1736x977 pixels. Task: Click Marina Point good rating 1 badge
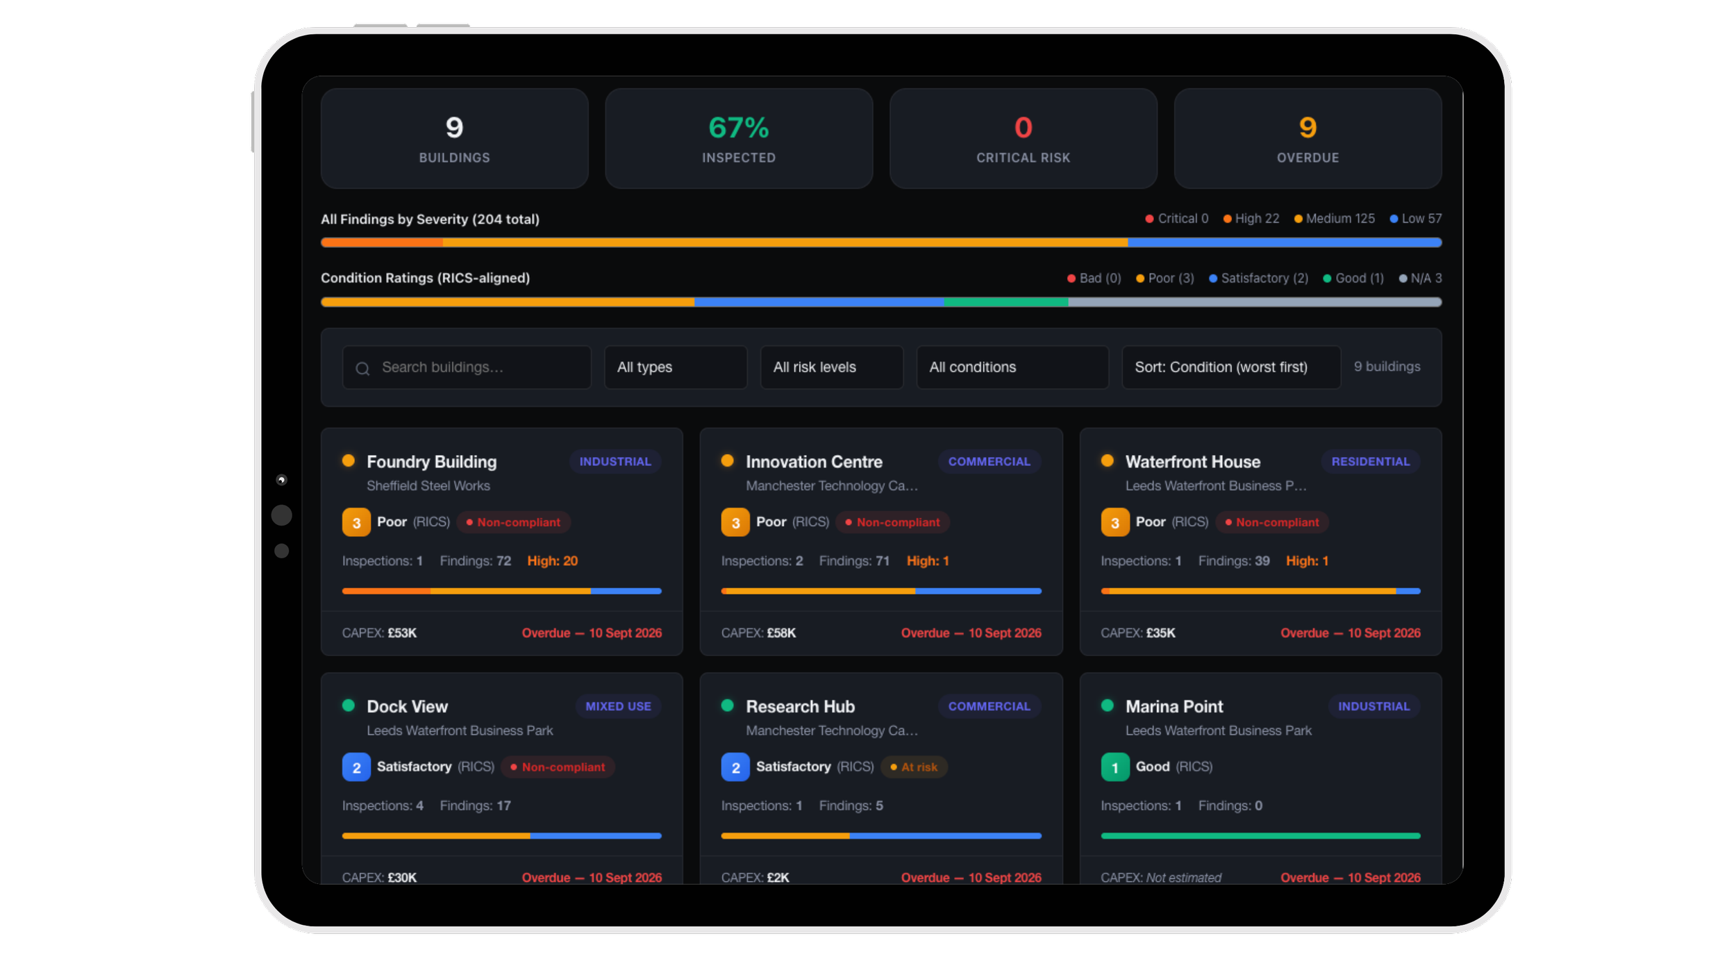1115,767
